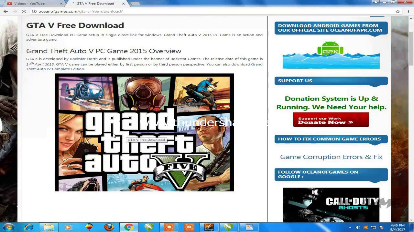The width and height of the screenshot is (414, 232).
Task: Bookmark this page with the star icon
Action: 398,11
